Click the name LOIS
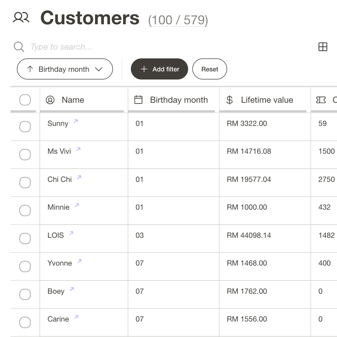This screenshot has height=337, width=337. pyautogui.click(x=56, y=235)
